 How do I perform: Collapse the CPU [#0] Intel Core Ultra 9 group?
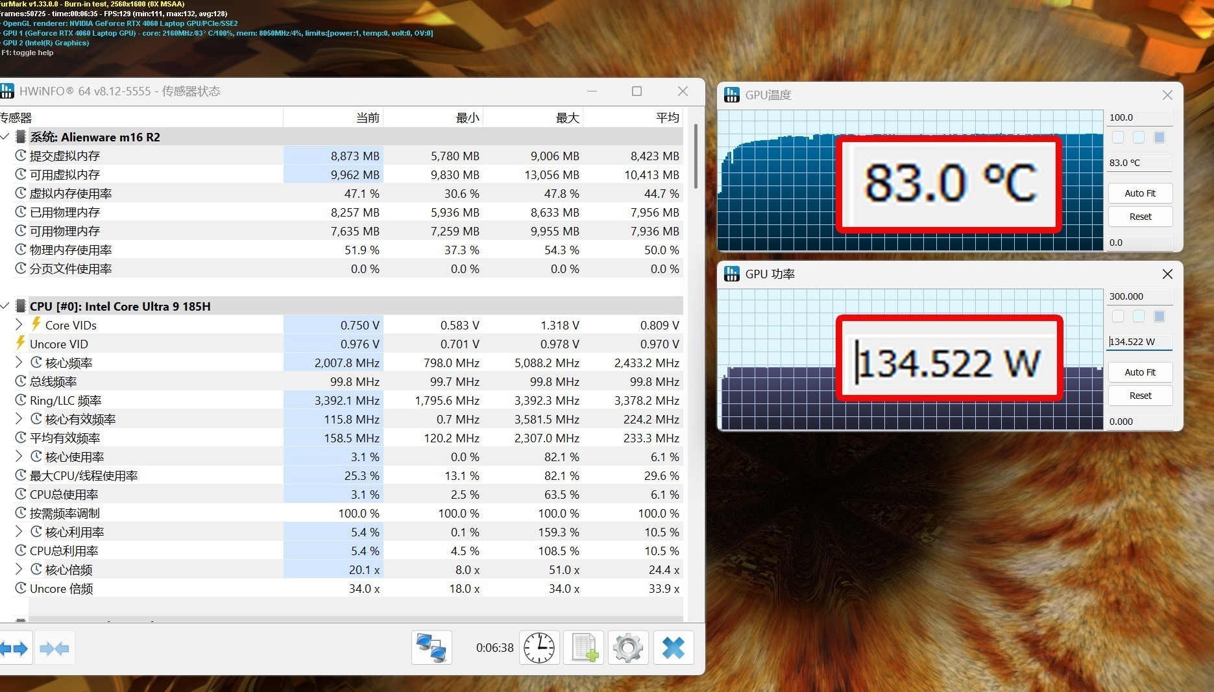pyautogui.click(x=5, y=306)
